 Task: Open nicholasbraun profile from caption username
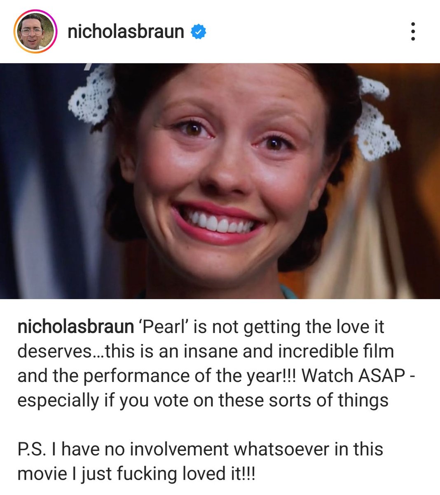[75, 327]
